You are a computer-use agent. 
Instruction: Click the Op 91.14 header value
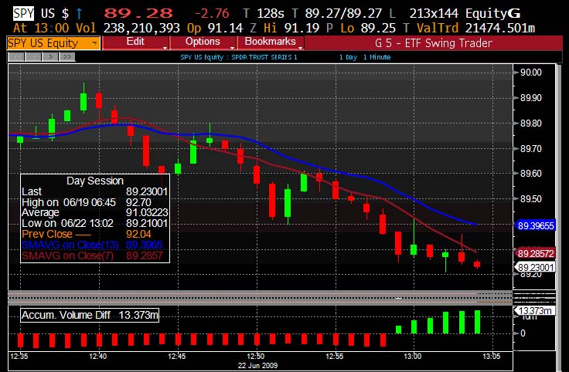pyautogui.click(x=215, y=28)
